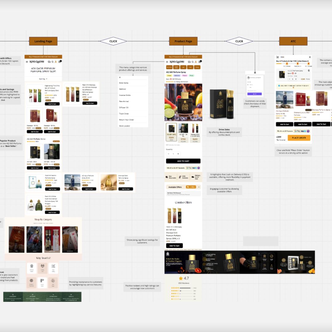Delete AQ 365 item using cart trash icon
The image size is (332, 332).
[309, 71]
